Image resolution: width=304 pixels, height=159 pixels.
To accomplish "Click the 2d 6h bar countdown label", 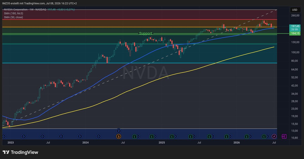I will click(x=295, y=29).
